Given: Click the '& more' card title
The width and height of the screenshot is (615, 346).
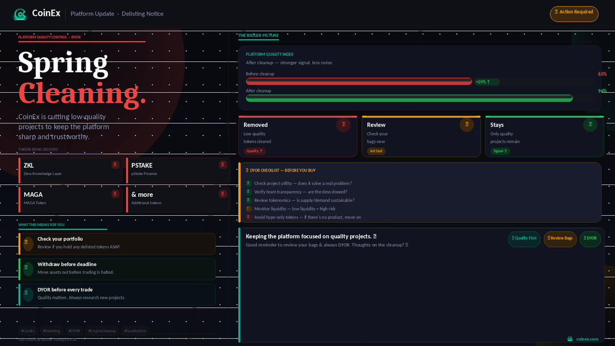Looking at the screenshot, I should 142,195.
